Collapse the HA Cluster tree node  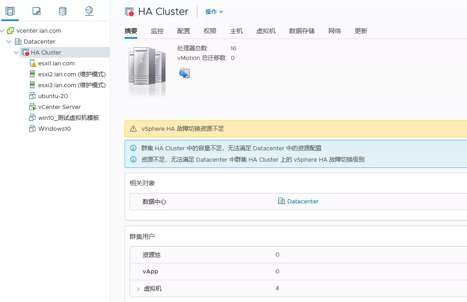pyautogui.click(x=16, y=53)
